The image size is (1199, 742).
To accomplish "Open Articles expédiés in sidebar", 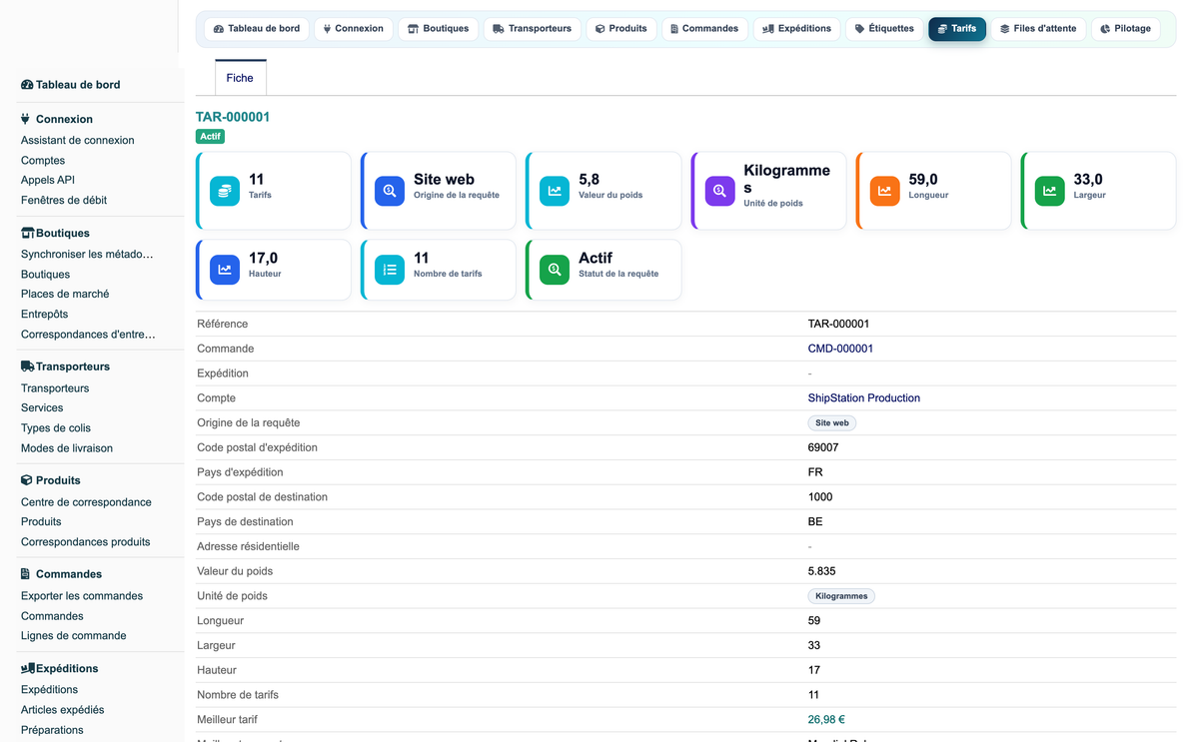I will [63, 710].
